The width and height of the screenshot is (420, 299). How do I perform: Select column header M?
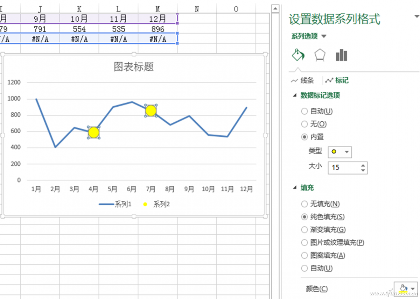[x=157, y=9]
